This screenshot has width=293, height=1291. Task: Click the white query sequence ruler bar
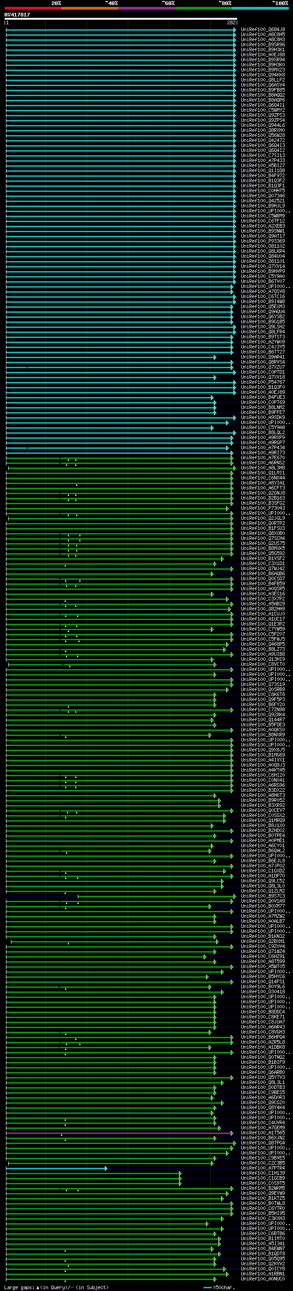121,18
